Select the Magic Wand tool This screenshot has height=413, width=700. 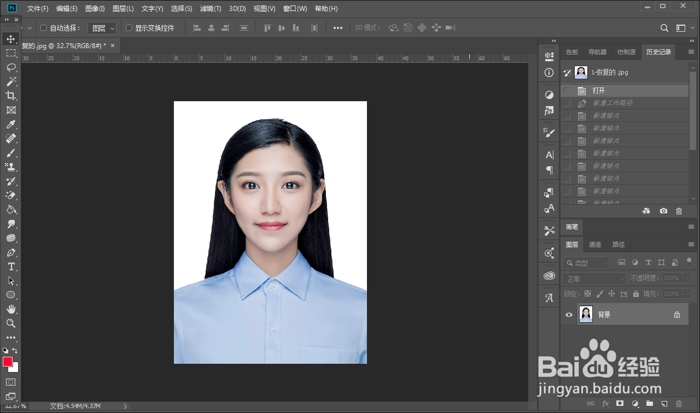(x=11, y=82)
